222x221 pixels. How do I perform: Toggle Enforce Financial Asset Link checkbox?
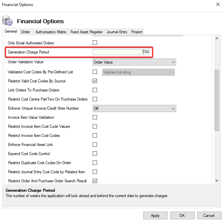tap(95, 145)
